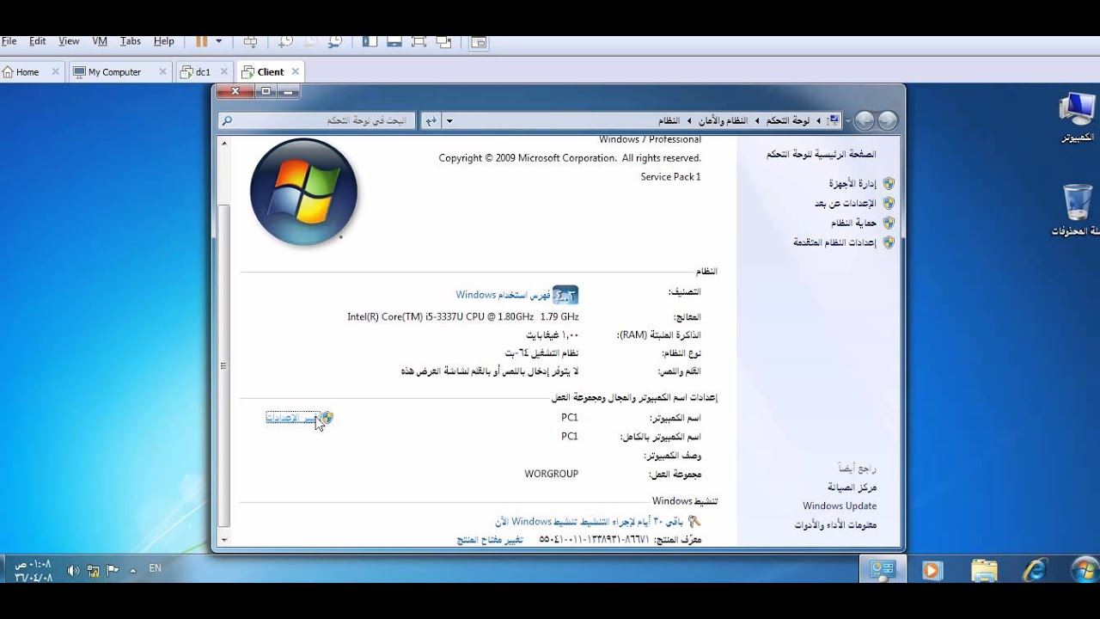1100x619 pixels.
Task: Open Device Manager link إدارة الأجهزة
Action: pyautogui.click(x=852, y=183)
